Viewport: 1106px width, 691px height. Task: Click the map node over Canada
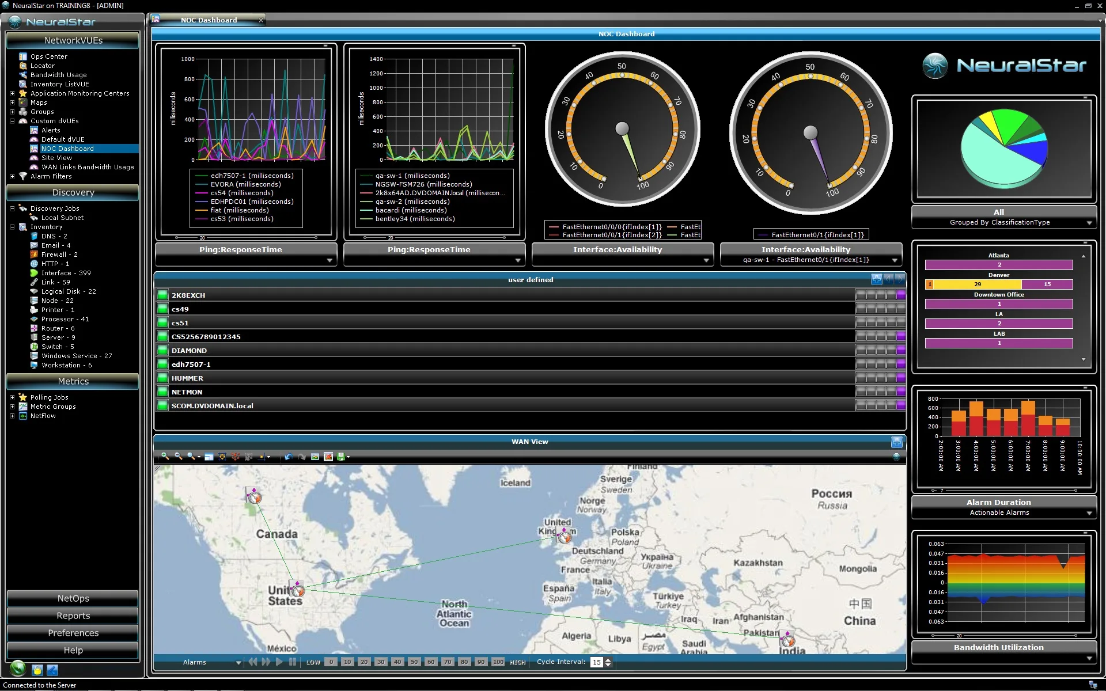point(254,495)
